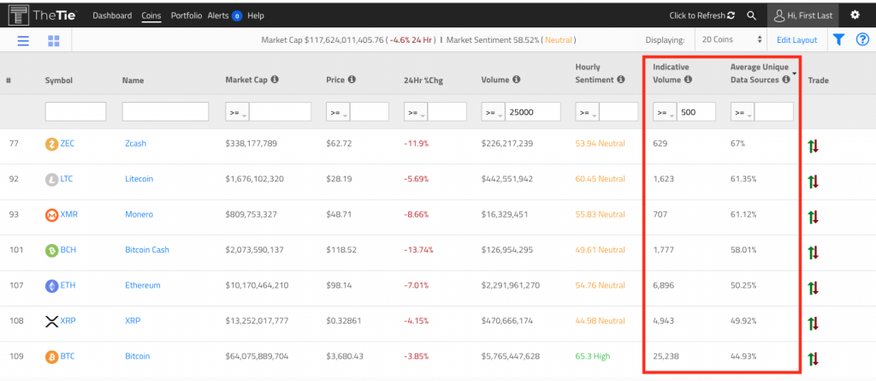Screen dimensions: 876x381
Task: Open help question mark icon
Action: pyautogui.click(x=862, y=39)
